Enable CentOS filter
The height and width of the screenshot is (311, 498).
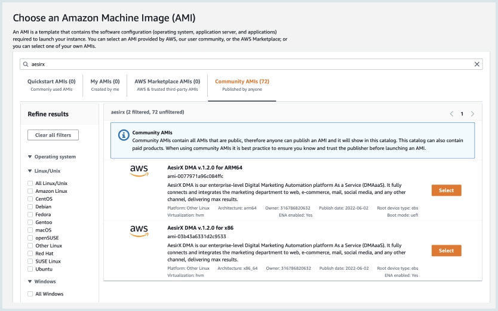tap(30, 199)
